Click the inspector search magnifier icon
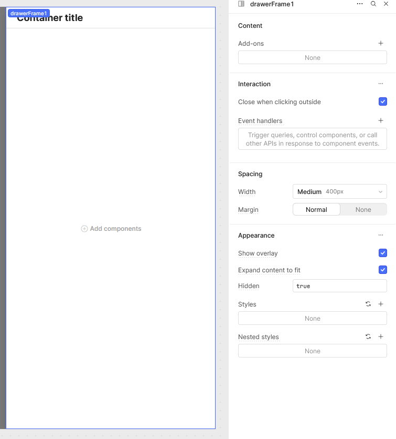The height and width of the screenshot is (439, 396). [373, 4]
